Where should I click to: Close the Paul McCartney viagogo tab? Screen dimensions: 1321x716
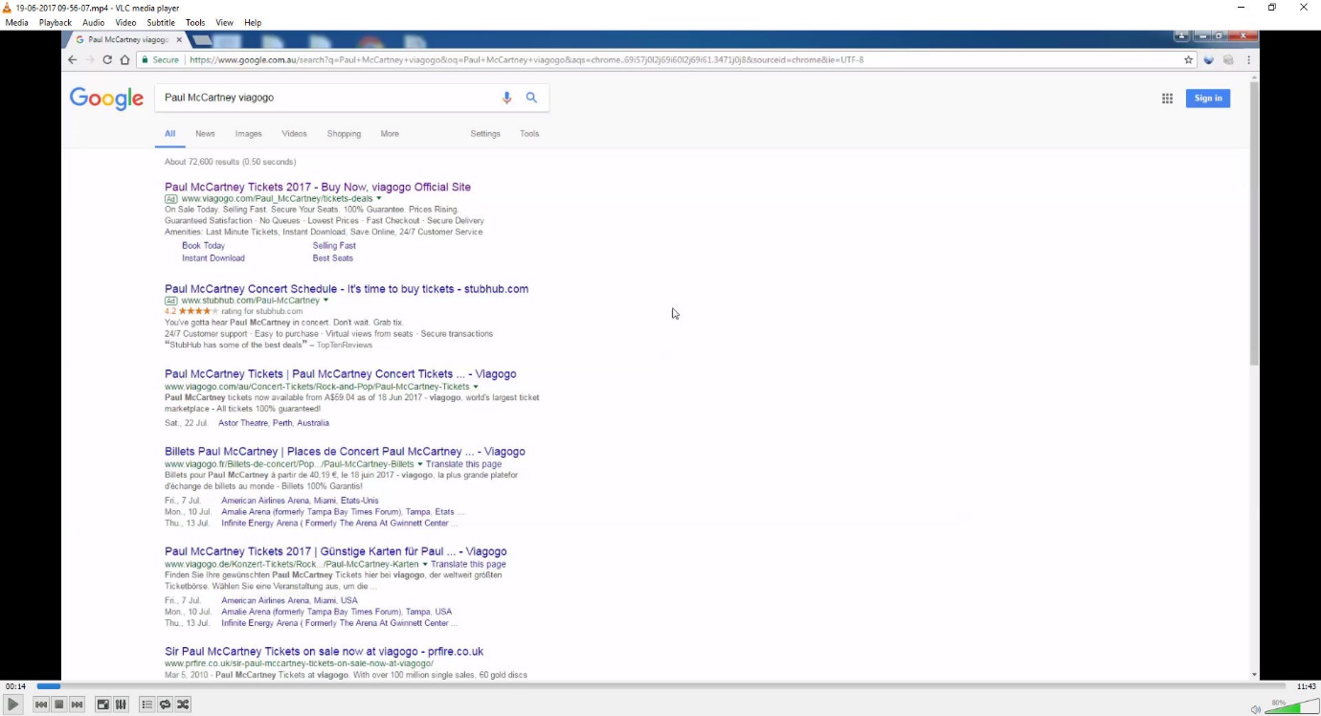[179, 40]
